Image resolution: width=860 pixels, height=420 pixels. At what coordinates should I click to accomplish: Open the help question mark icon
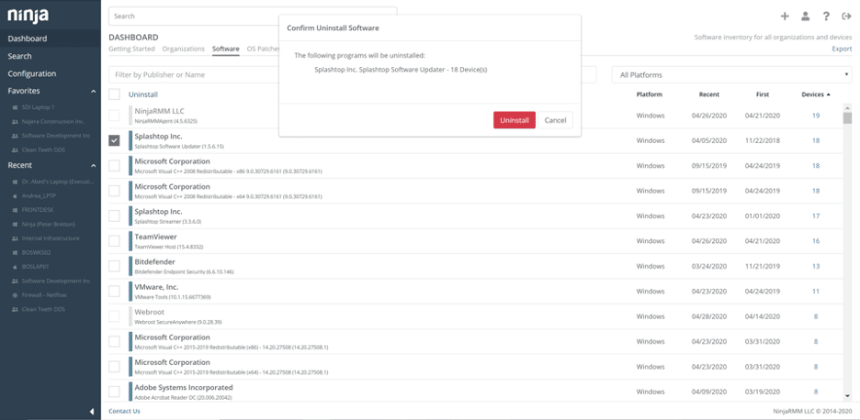[826, 16]
